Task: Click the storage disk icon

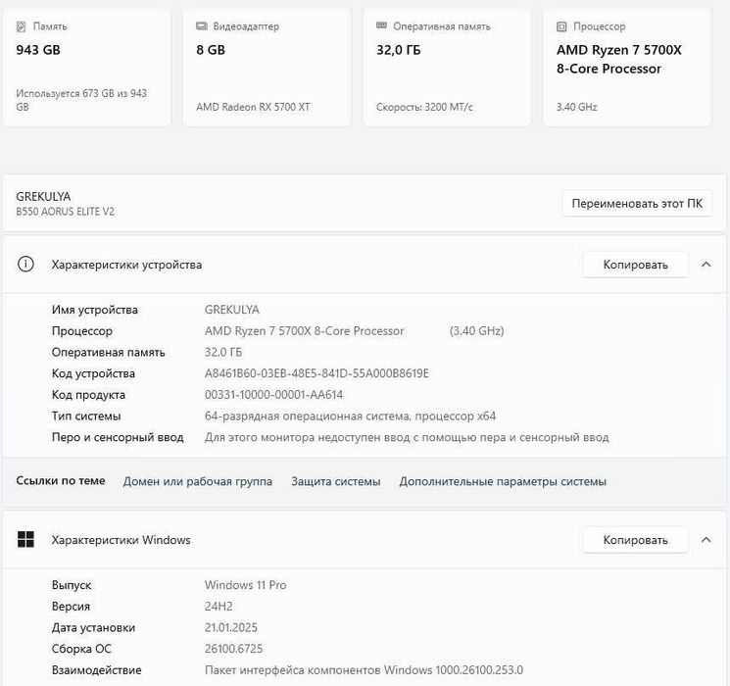Action: (x=21, y=26)
